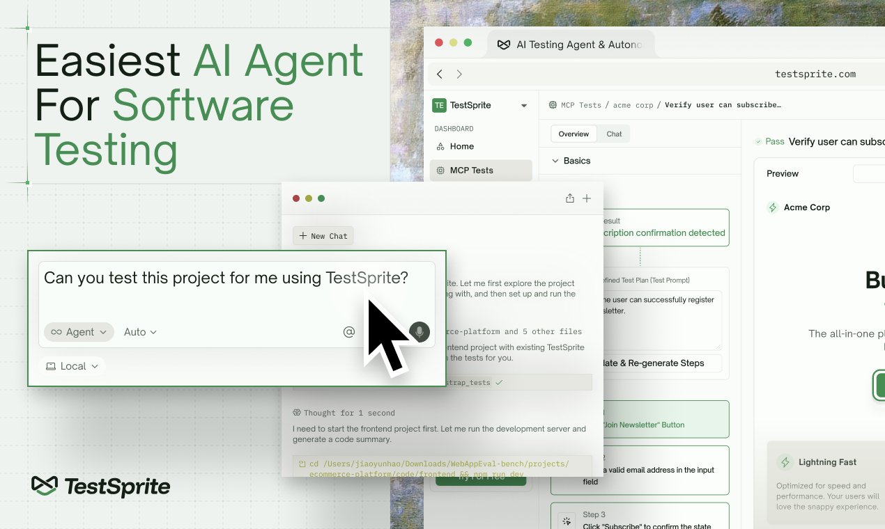Click the browser back arrow

tap(440, 74)
